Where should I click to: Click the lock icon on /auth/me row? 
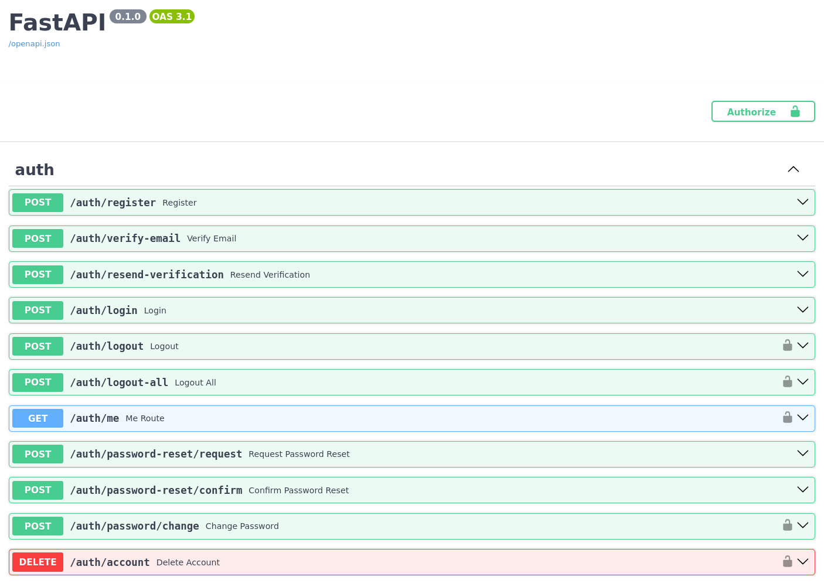coord(788,417)
